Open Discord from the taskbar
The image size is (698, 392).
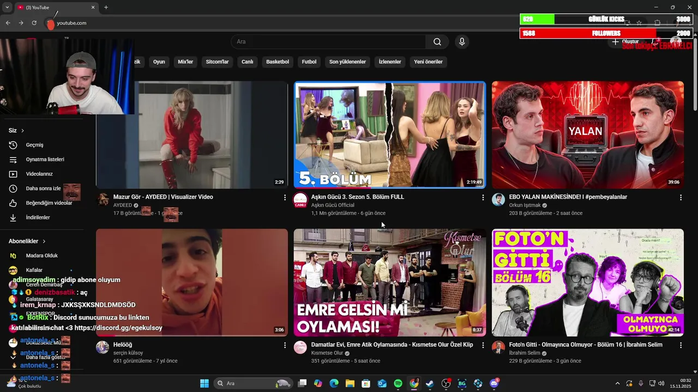coord(494,383)
